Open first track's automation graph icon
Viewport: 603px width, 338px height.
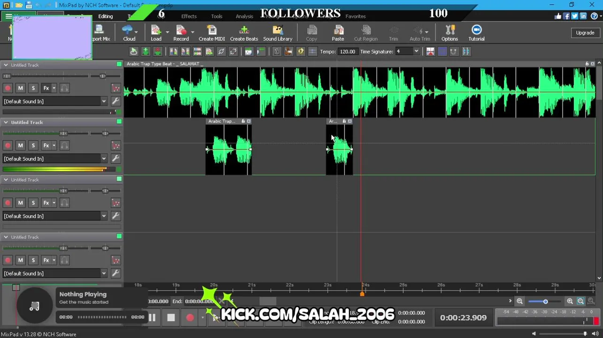(115, 88)
